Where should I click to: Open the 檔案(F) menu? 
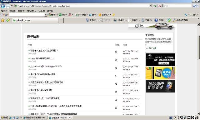pos(4,11)
